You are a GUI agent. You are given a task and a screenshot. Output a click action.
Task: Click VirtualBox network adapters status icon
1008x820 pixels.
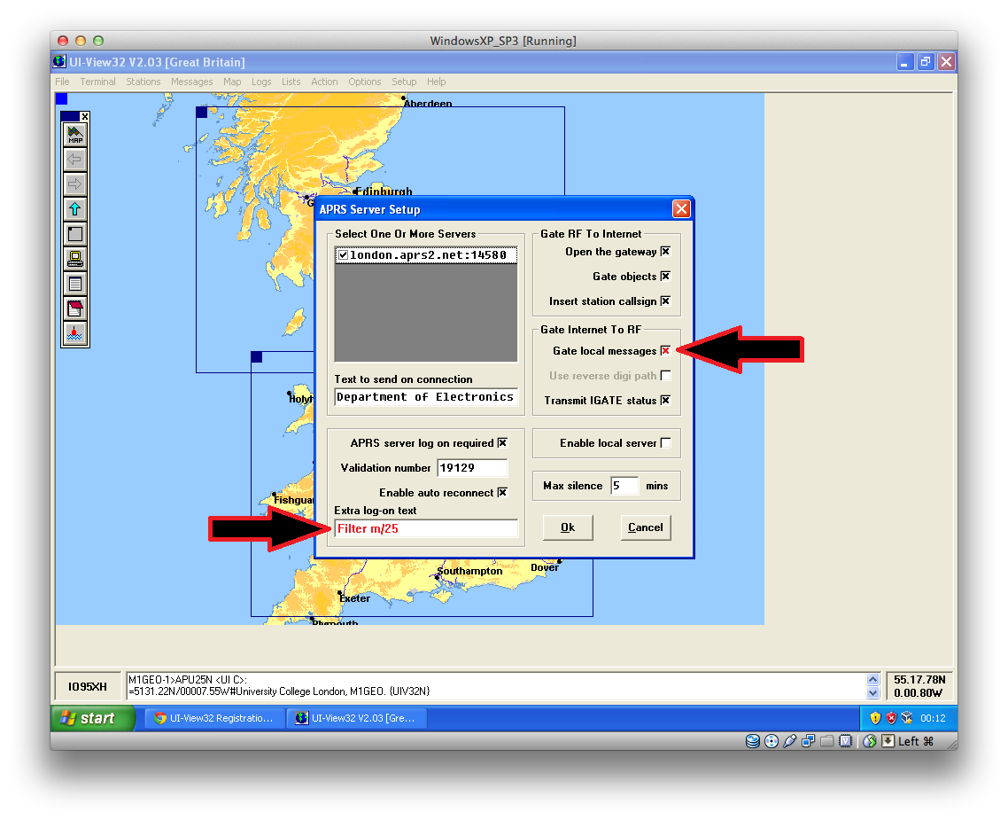pyautogui.click(x=808, y=741)
